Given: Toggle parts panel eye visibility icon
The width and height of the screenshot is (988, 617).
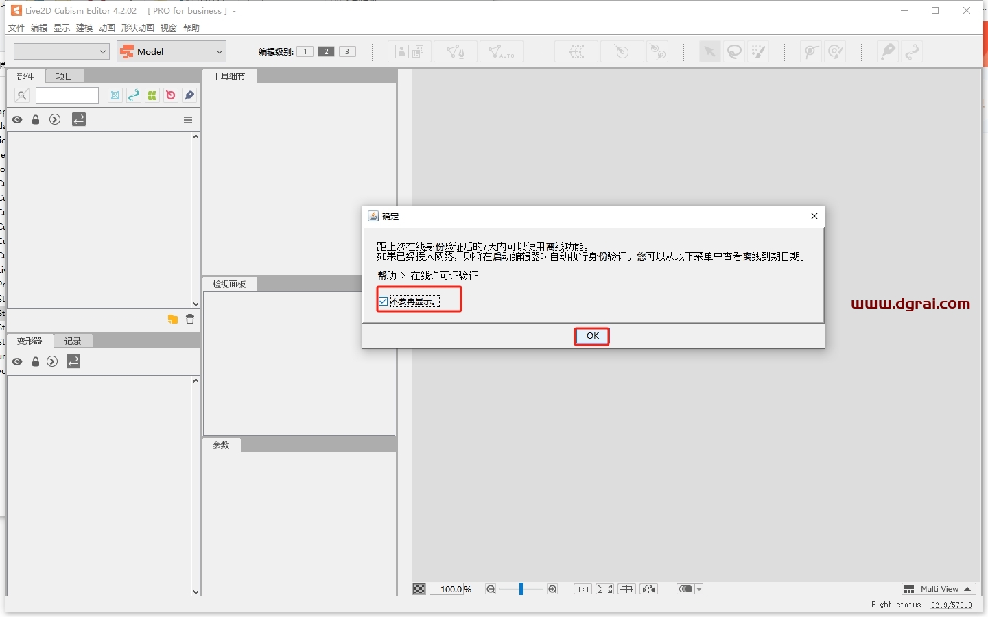Looking at the screenshot, I should (x=17, y=120).
